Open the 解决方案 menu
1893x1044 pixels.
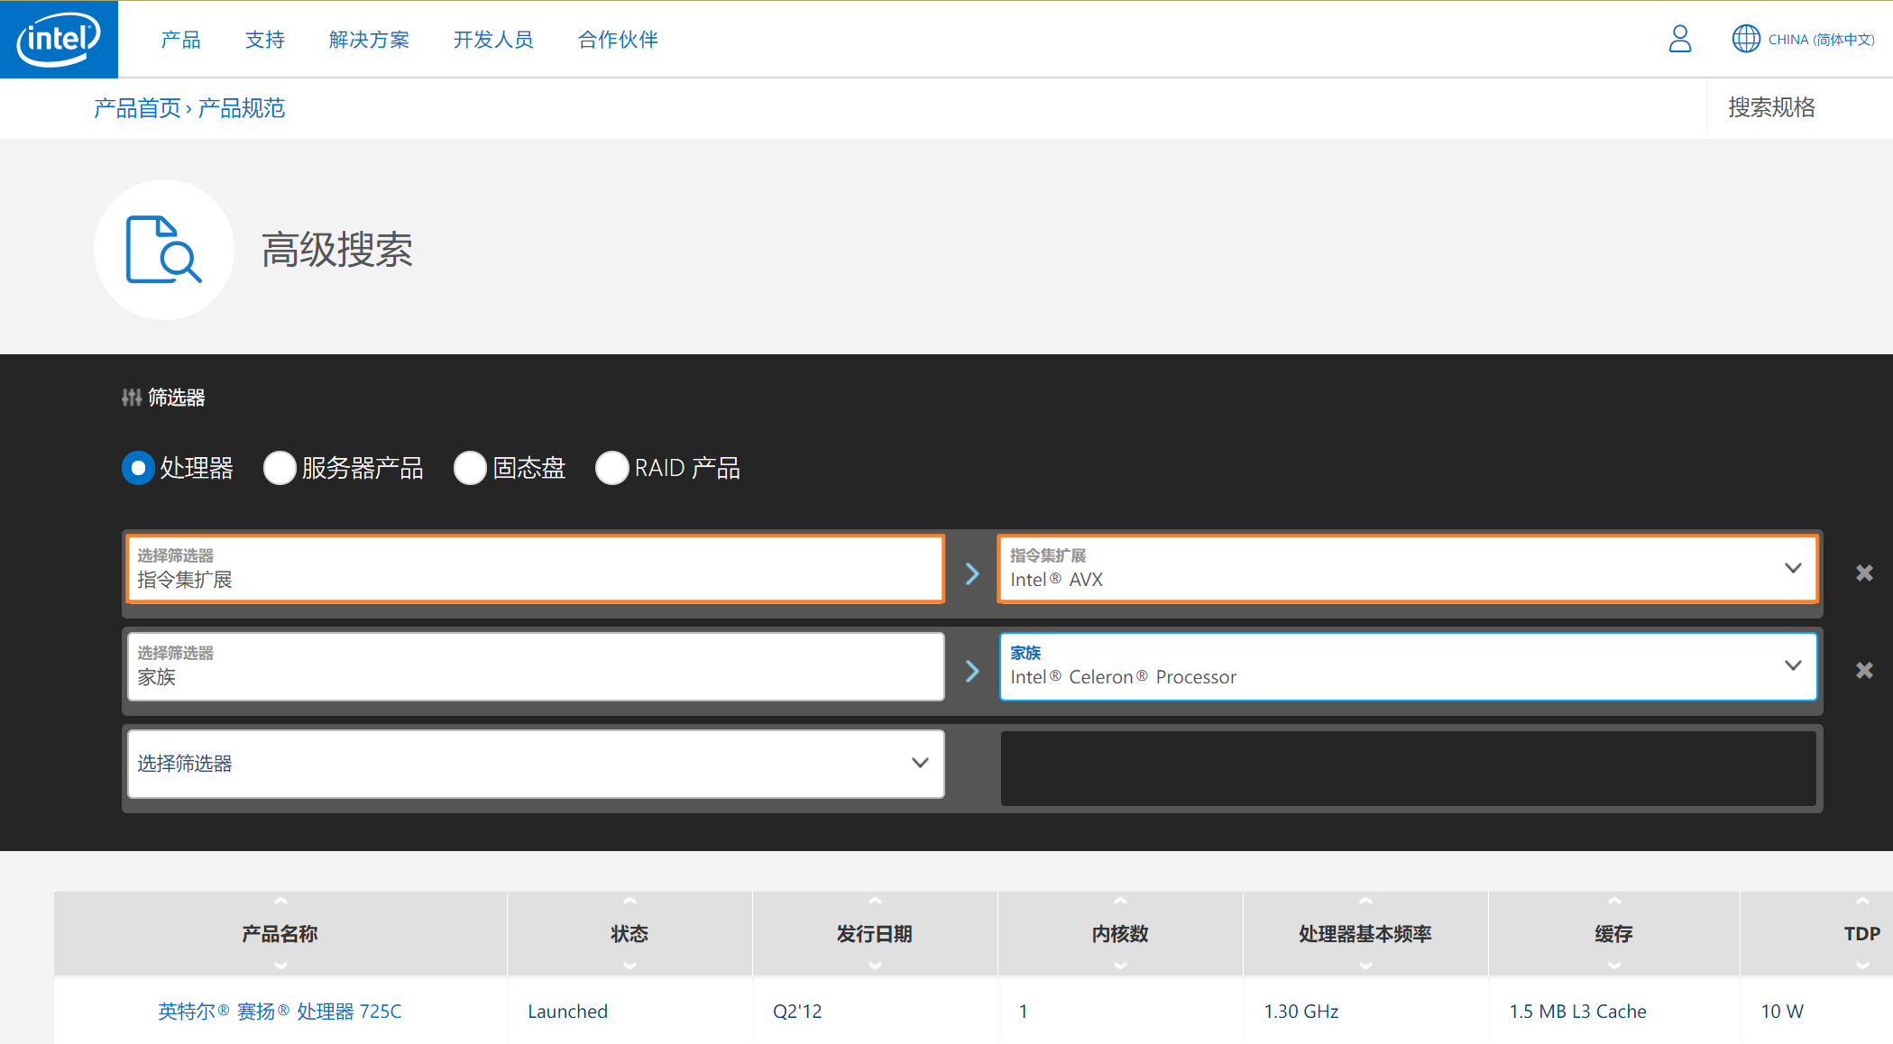pyautogui.click(x=370, y=40)
